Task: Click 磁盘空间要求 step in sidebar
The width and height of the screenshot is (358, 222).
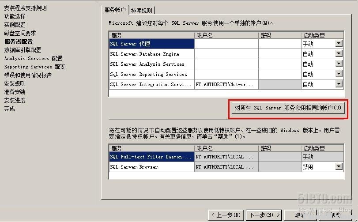Action: click(x=20, y=33)
